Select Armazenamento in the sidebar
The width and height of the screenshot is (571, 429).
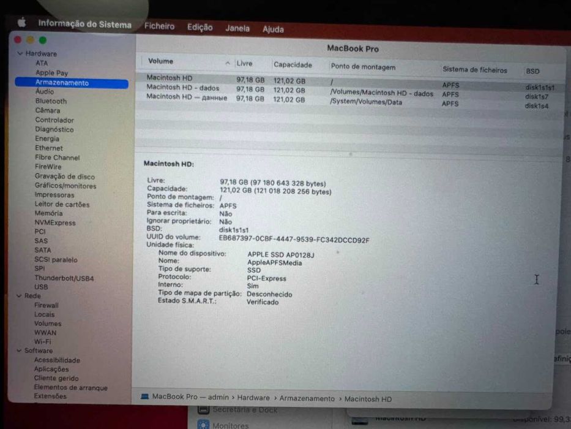coord(72,83)
